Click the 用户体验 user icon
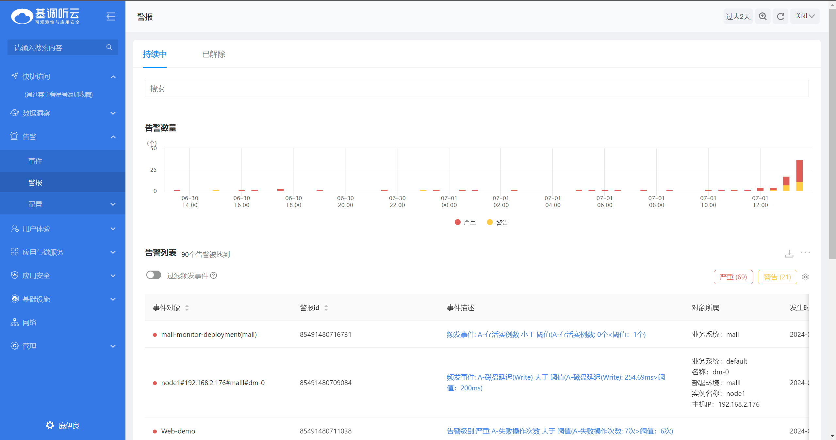Image resolution: width=836 pixels, height=440 pixels. point(14,228)
